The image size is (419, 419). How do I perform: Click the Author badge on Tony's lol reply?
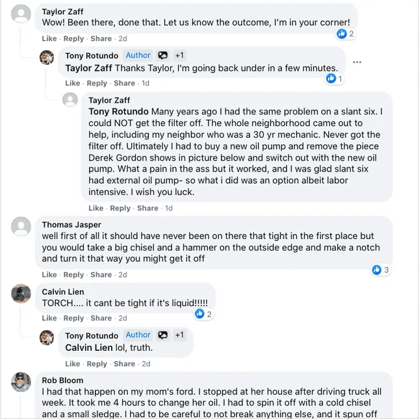click(x=138, y=335)
